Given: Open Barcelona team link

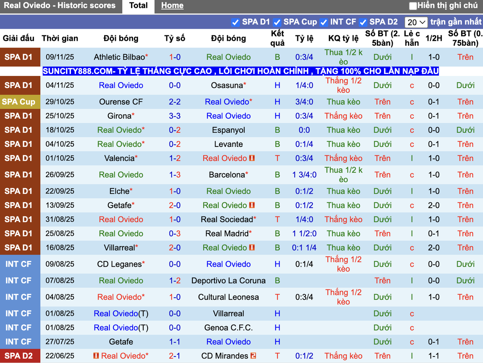Looking at the screenshot, I should (x=227, y=175).
